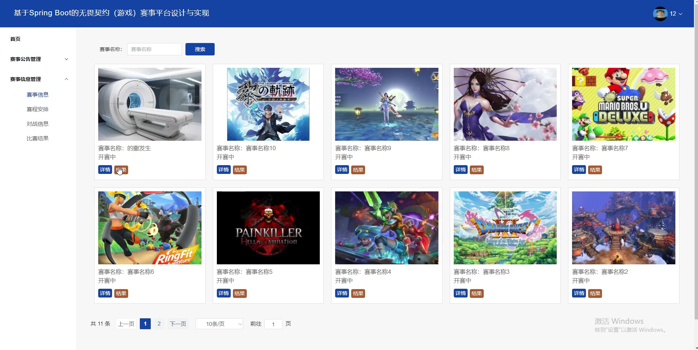
Task: Open the 赛事名称8 cover image
Action: tap(505, 104)
